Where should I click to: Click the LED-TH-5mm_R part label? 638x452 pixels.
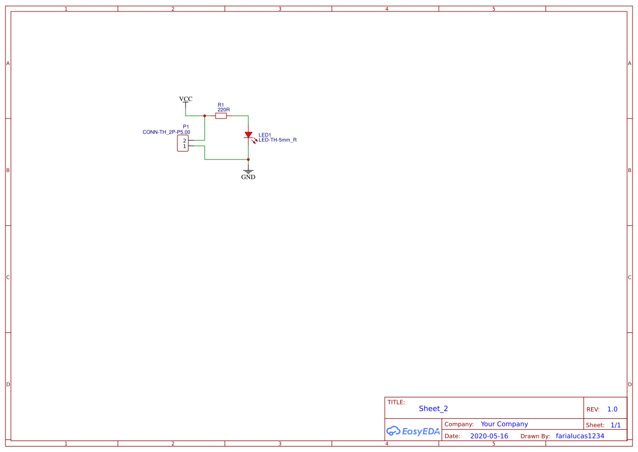(277, 140)
